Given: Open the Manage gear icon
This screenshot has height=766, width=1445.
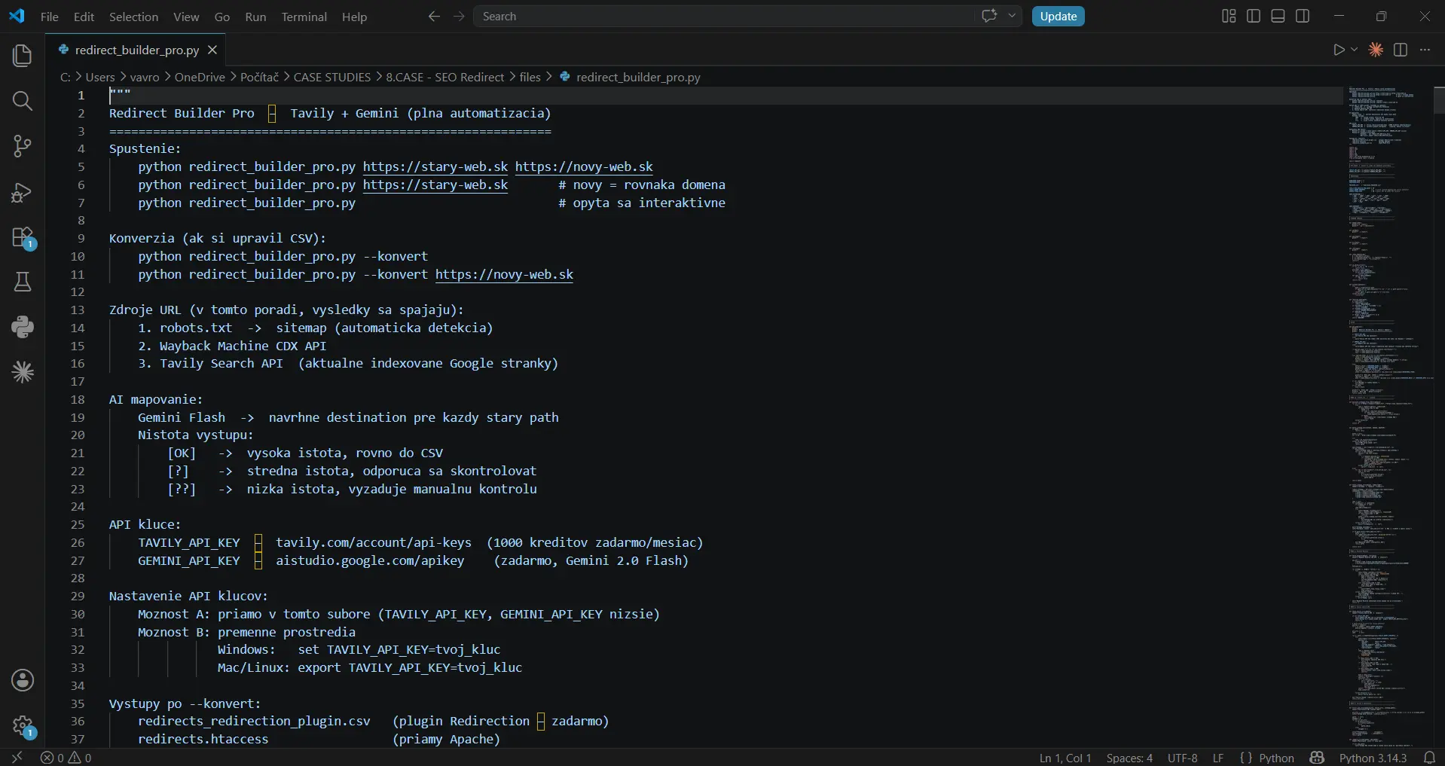Looking at the screenshot, I should point(23,726).
